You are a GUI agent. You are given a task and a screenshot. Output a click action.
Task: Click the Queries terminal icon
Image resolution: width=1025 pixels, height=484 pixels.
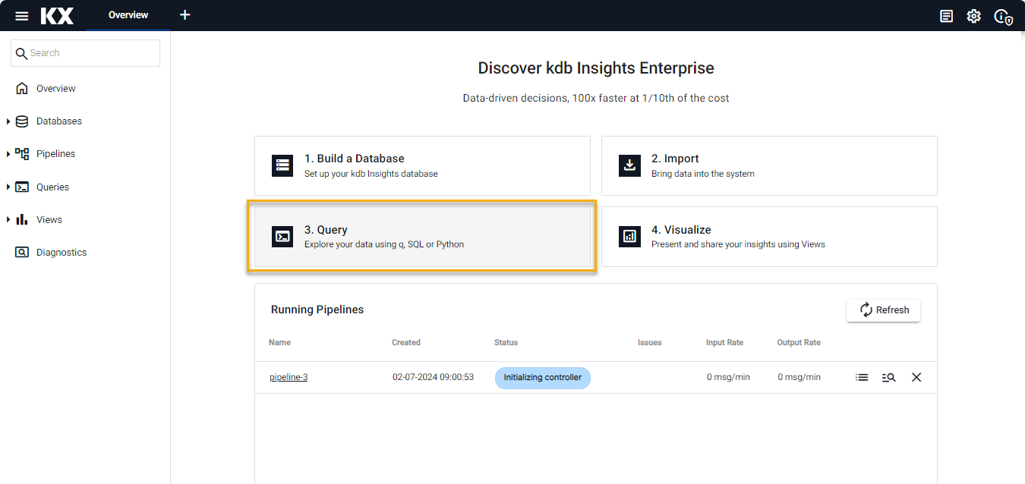(22, 187)
